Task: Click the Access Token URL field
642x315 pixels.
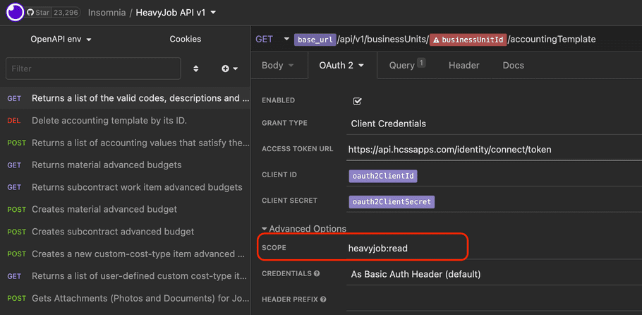Action: [494, 150]
